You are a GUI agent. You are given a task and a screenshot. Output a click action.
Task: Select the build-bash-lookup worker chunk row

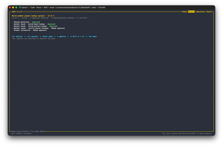[34, 24]
